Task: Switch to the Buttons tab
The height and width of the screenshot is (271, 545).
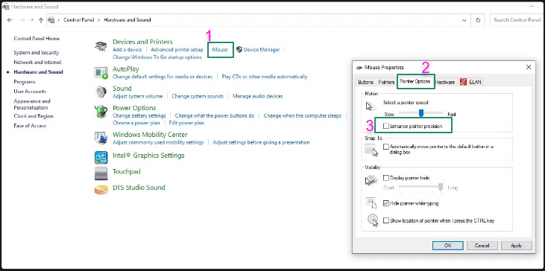Action: point(365,82)
